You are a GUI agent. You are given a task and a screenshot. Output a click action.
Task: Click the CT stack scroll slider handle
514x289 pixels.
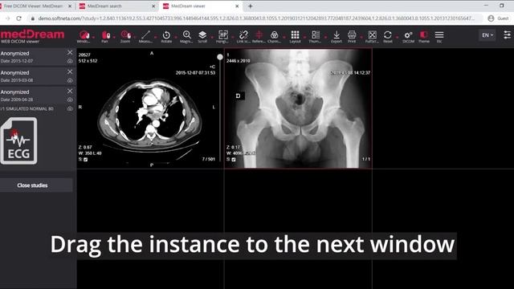pyautogui.click(x=220, y=57)
